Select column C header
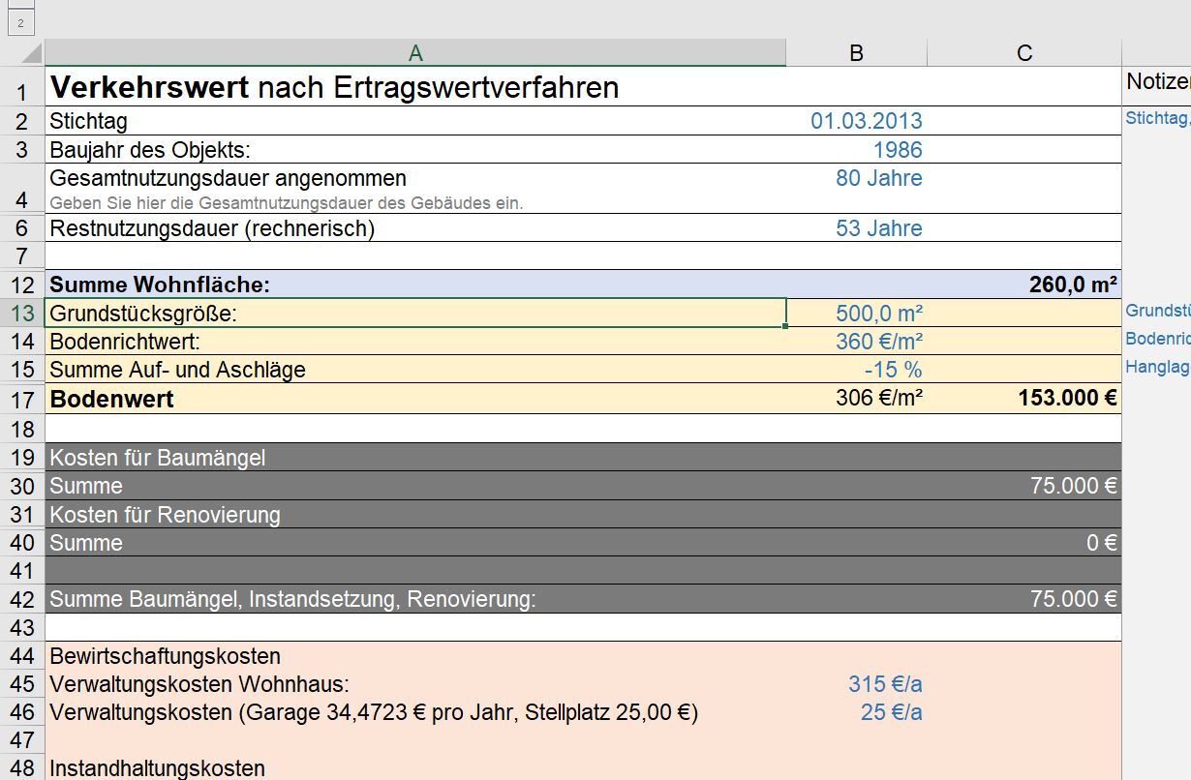 click(x=1023, y=53)
